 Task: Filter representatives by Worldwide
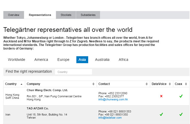(16, 60)
